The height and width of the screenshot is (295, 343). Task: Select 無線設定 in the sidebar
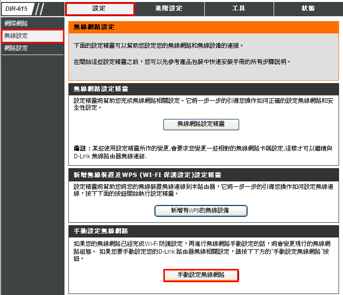(32, 36)
